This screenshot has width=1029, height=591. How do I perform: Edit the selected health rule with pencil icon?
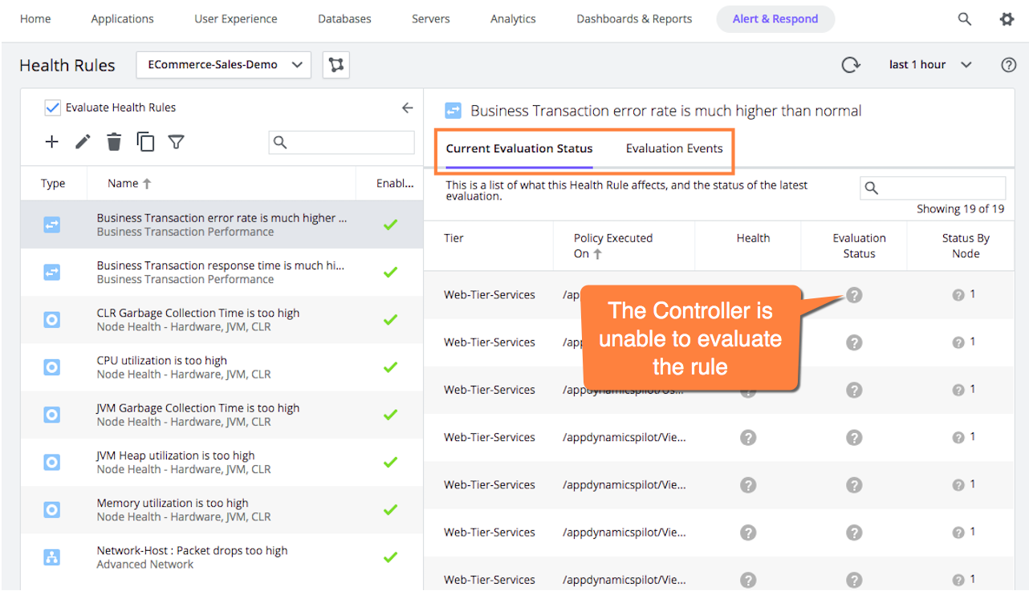(83, 142)
